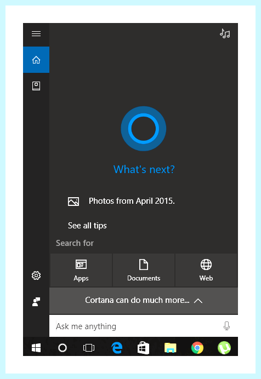Open the Cortana hamburger menu

pyautogui.click(x=36, y=33)
